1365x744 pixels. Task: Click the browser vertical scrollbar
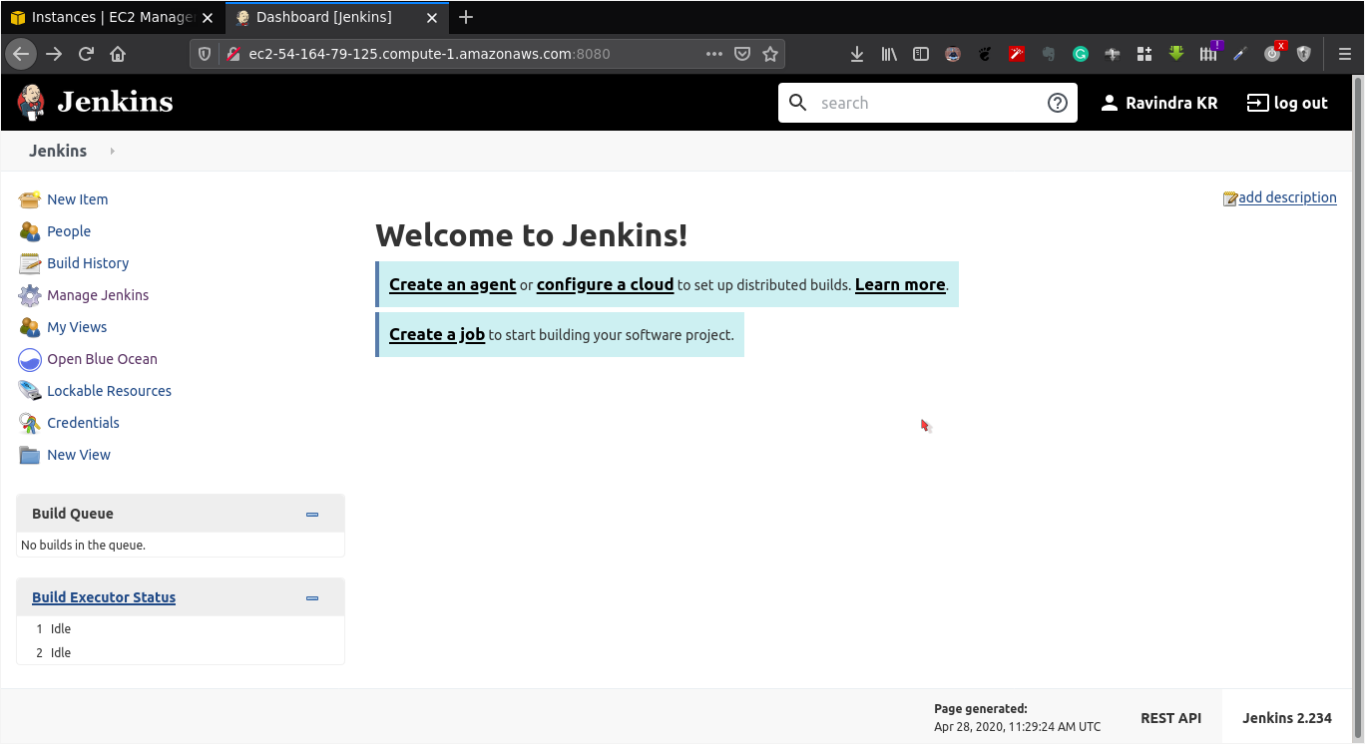(x=1358, y=409)
